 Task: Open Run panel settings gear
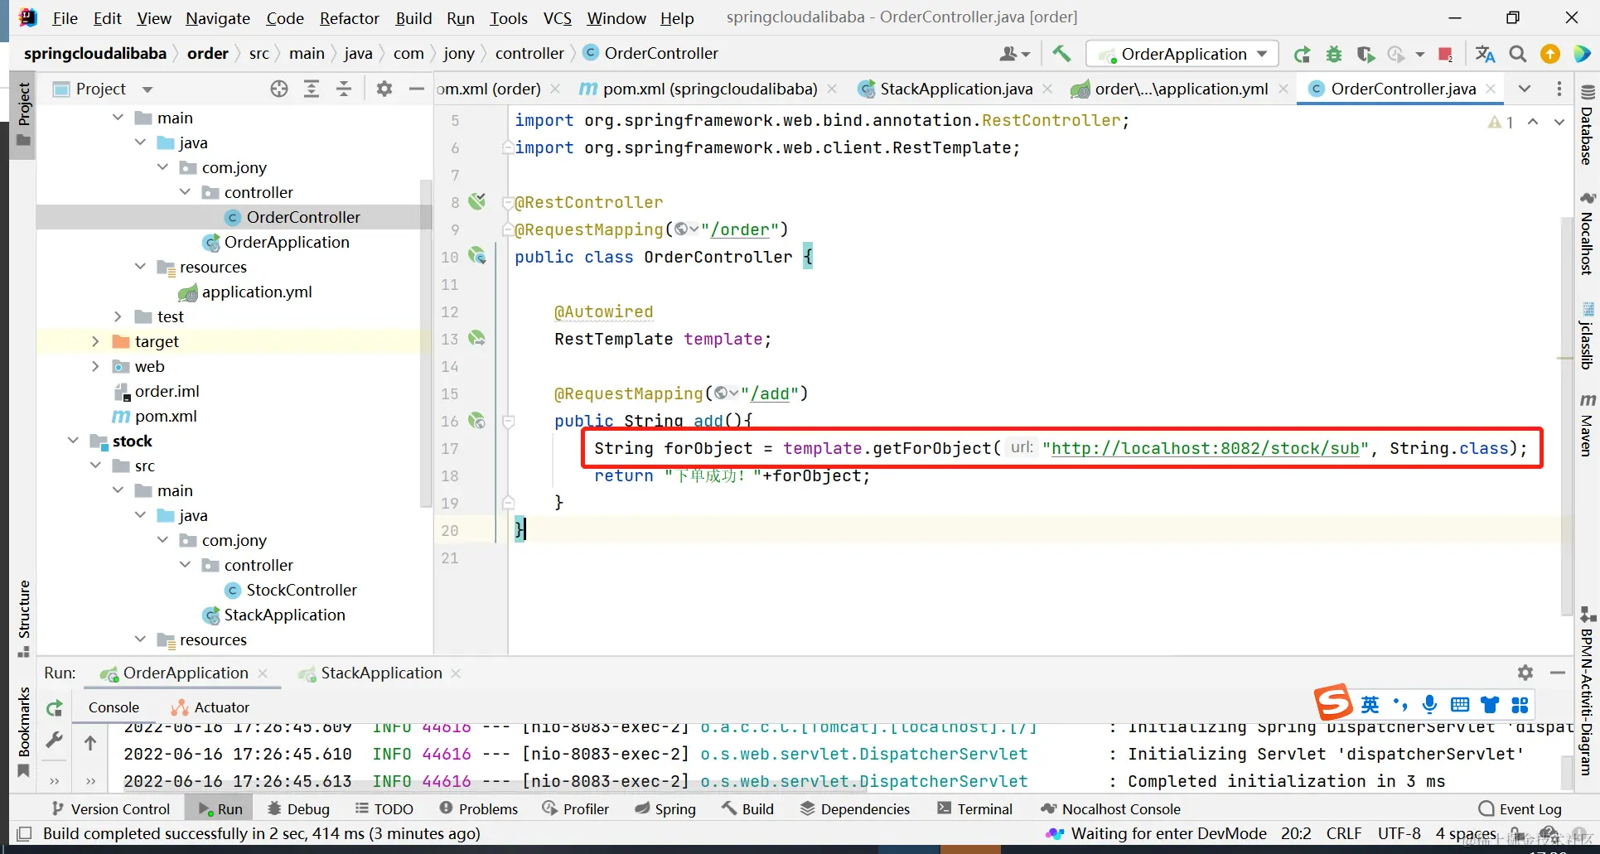tap(1525, 673)
